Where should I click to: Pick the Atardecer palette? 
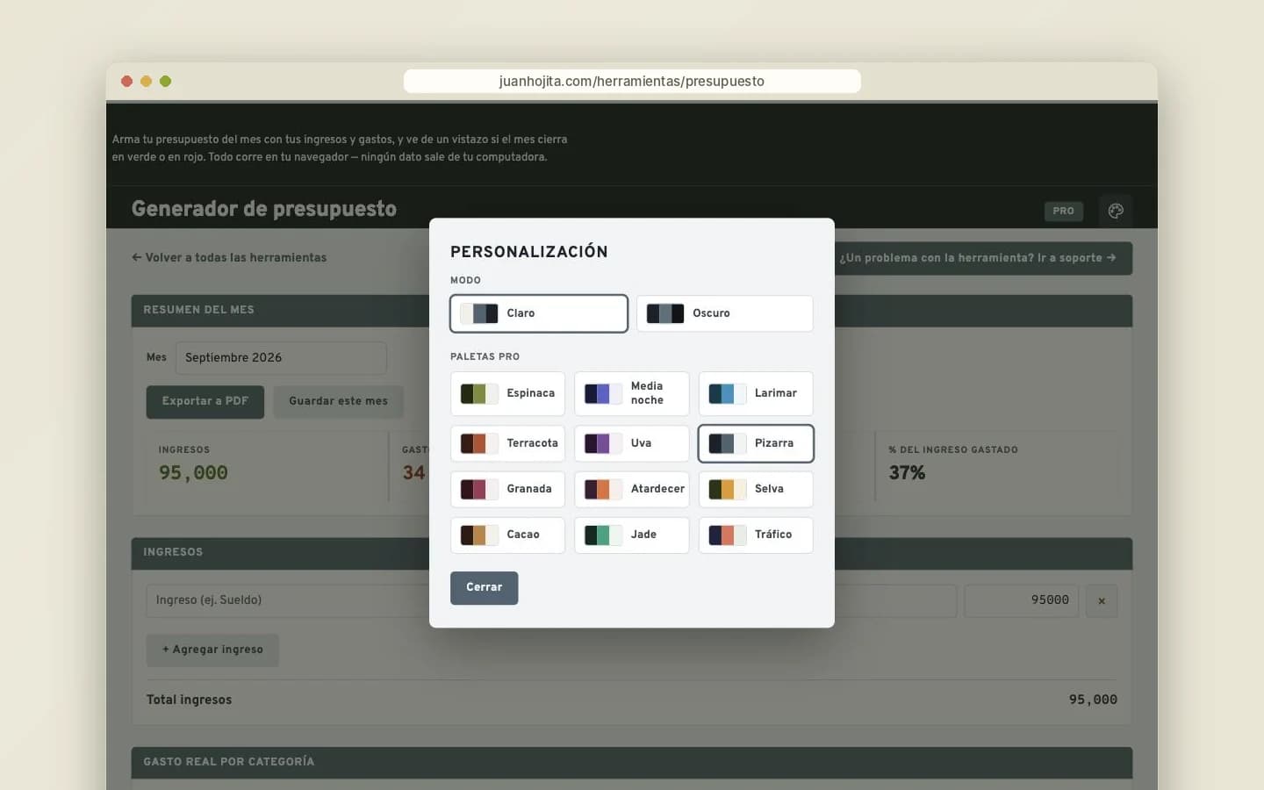pos(632,489)
